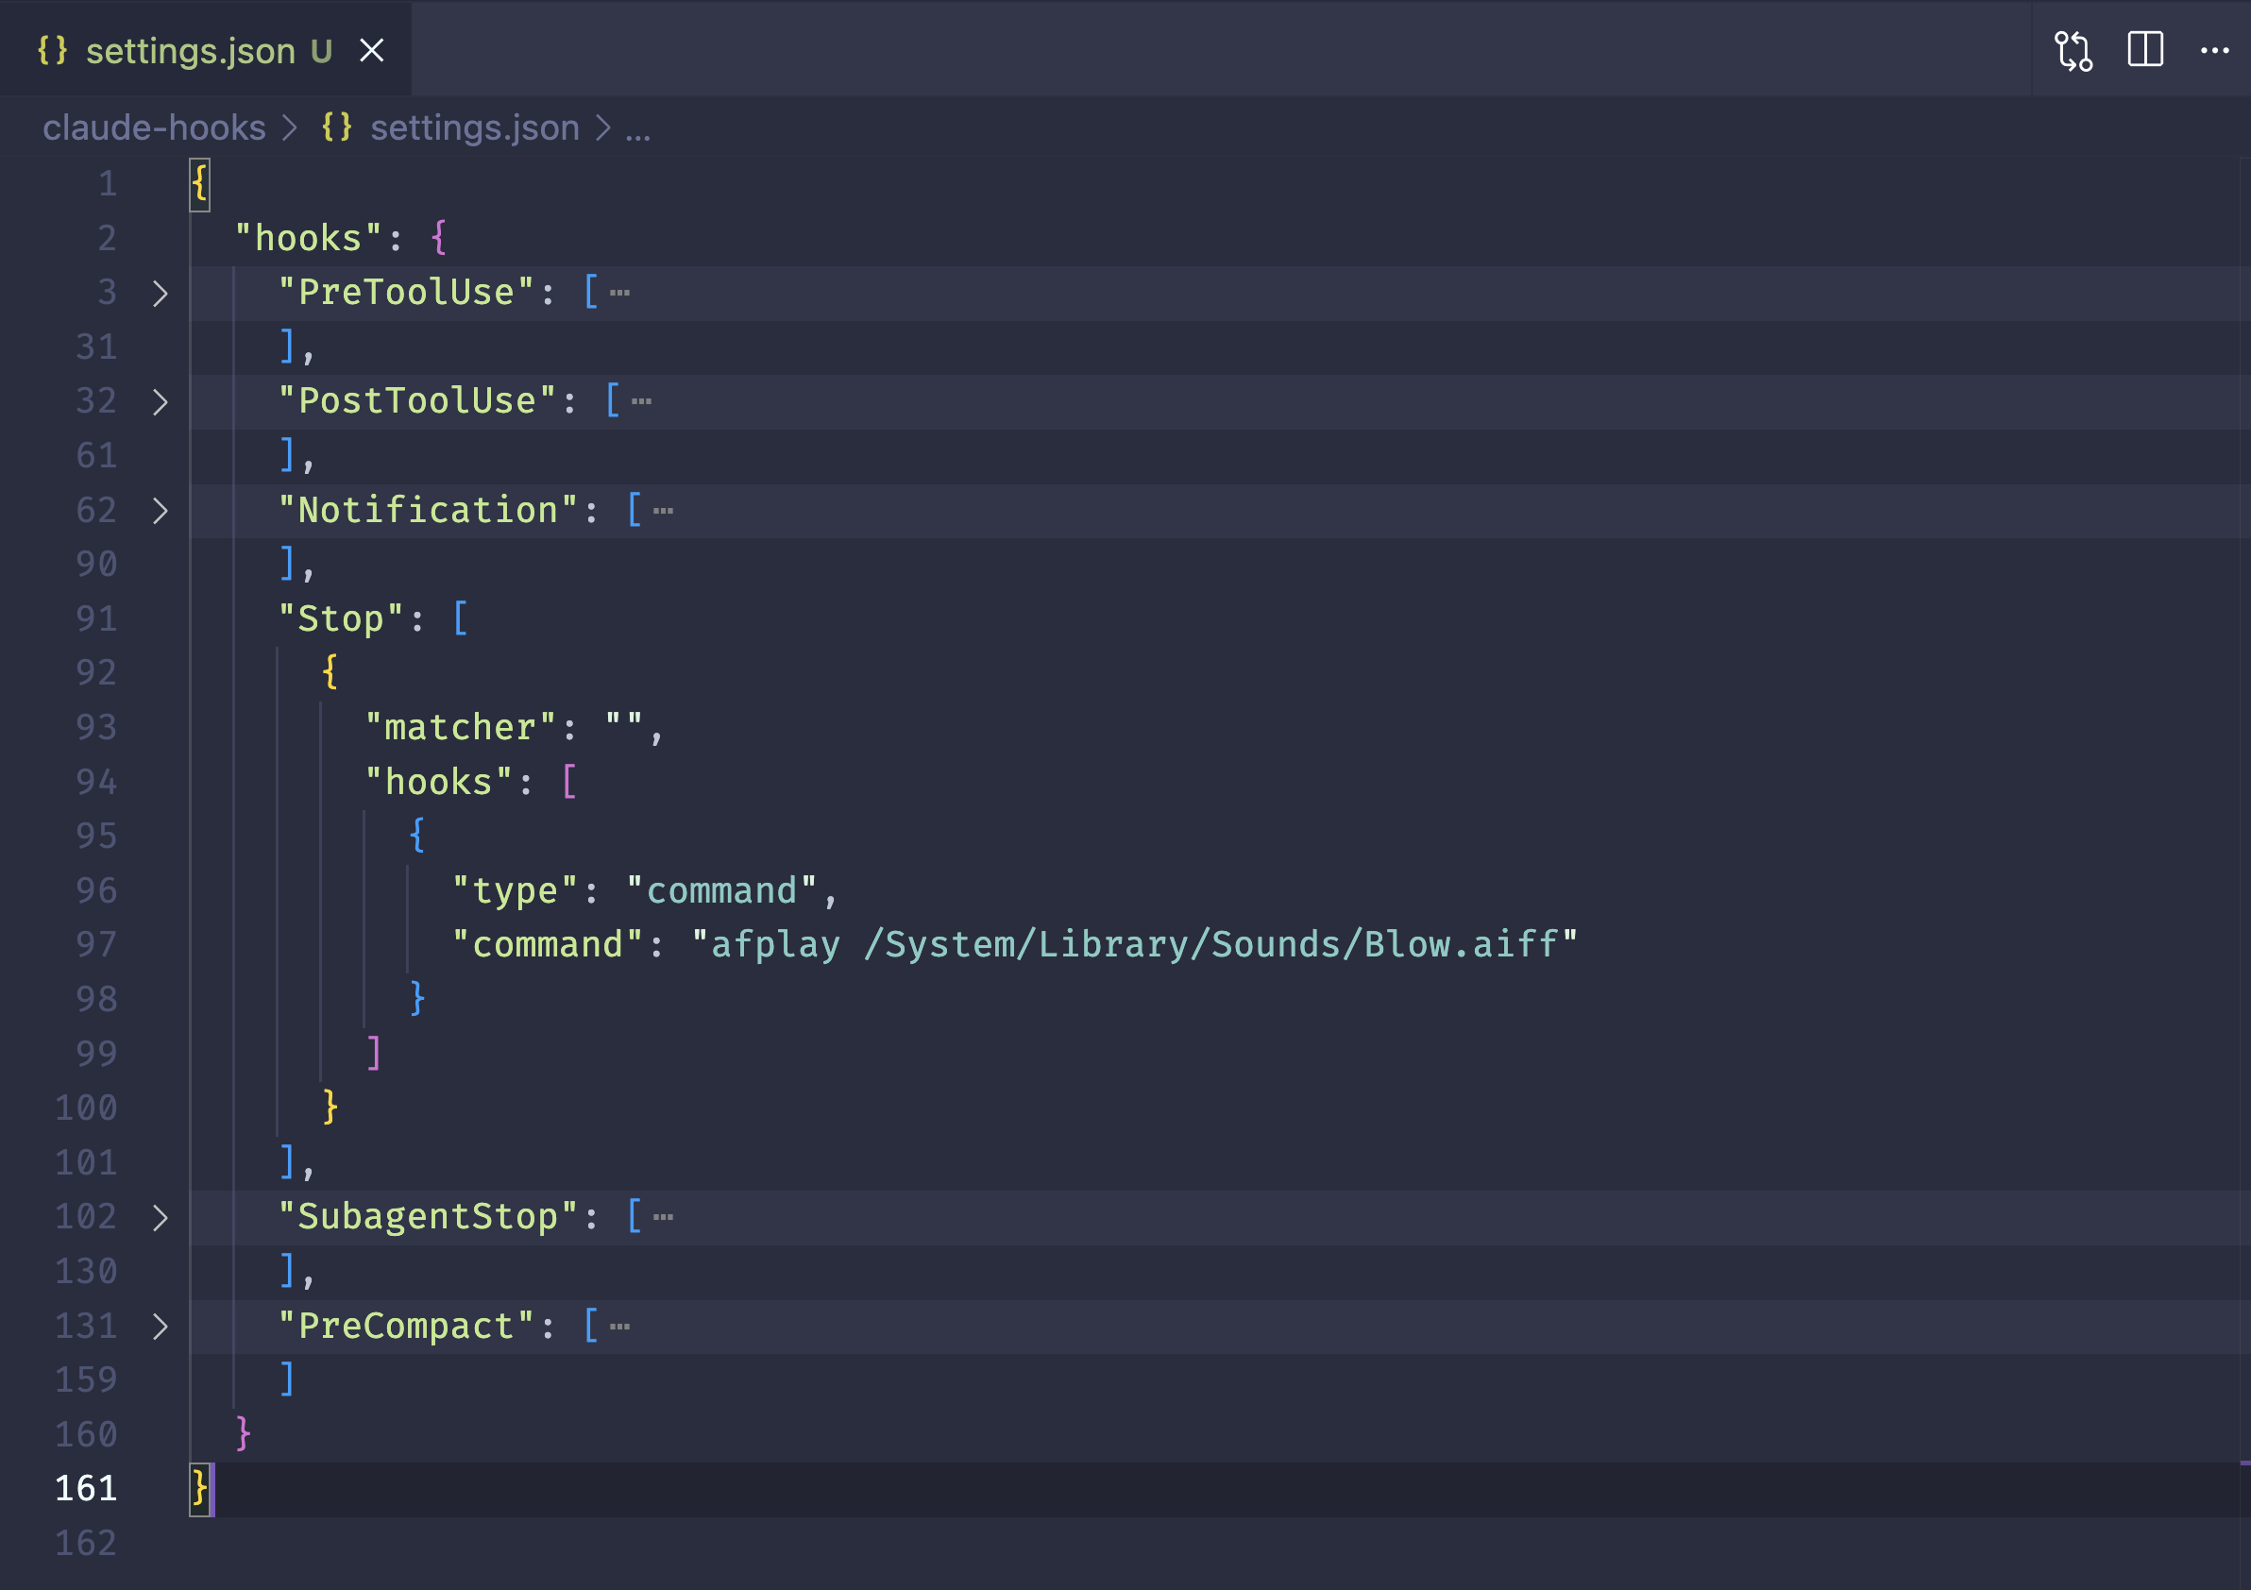Click claude-hooks folder in breadcrumb

[x=154, y=127]
